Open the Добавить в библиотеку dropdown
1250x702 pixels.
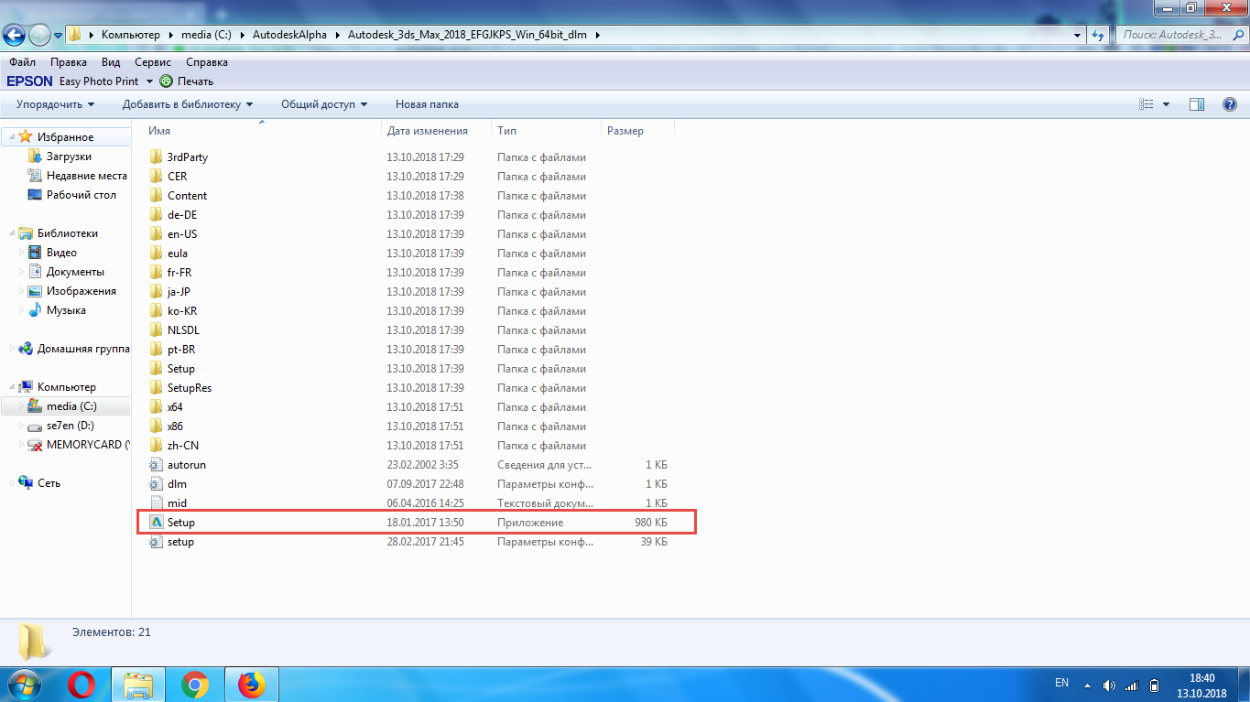coord(188,104)
